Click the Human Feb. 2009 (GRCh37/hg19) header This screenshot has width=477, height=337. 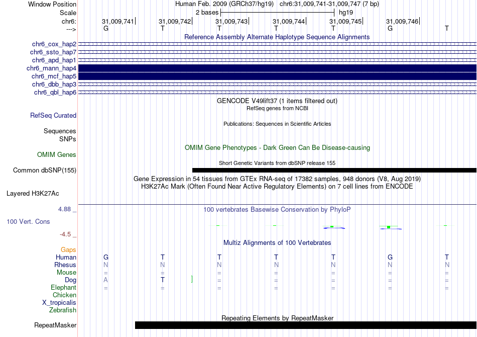click(x=224, y=4)
